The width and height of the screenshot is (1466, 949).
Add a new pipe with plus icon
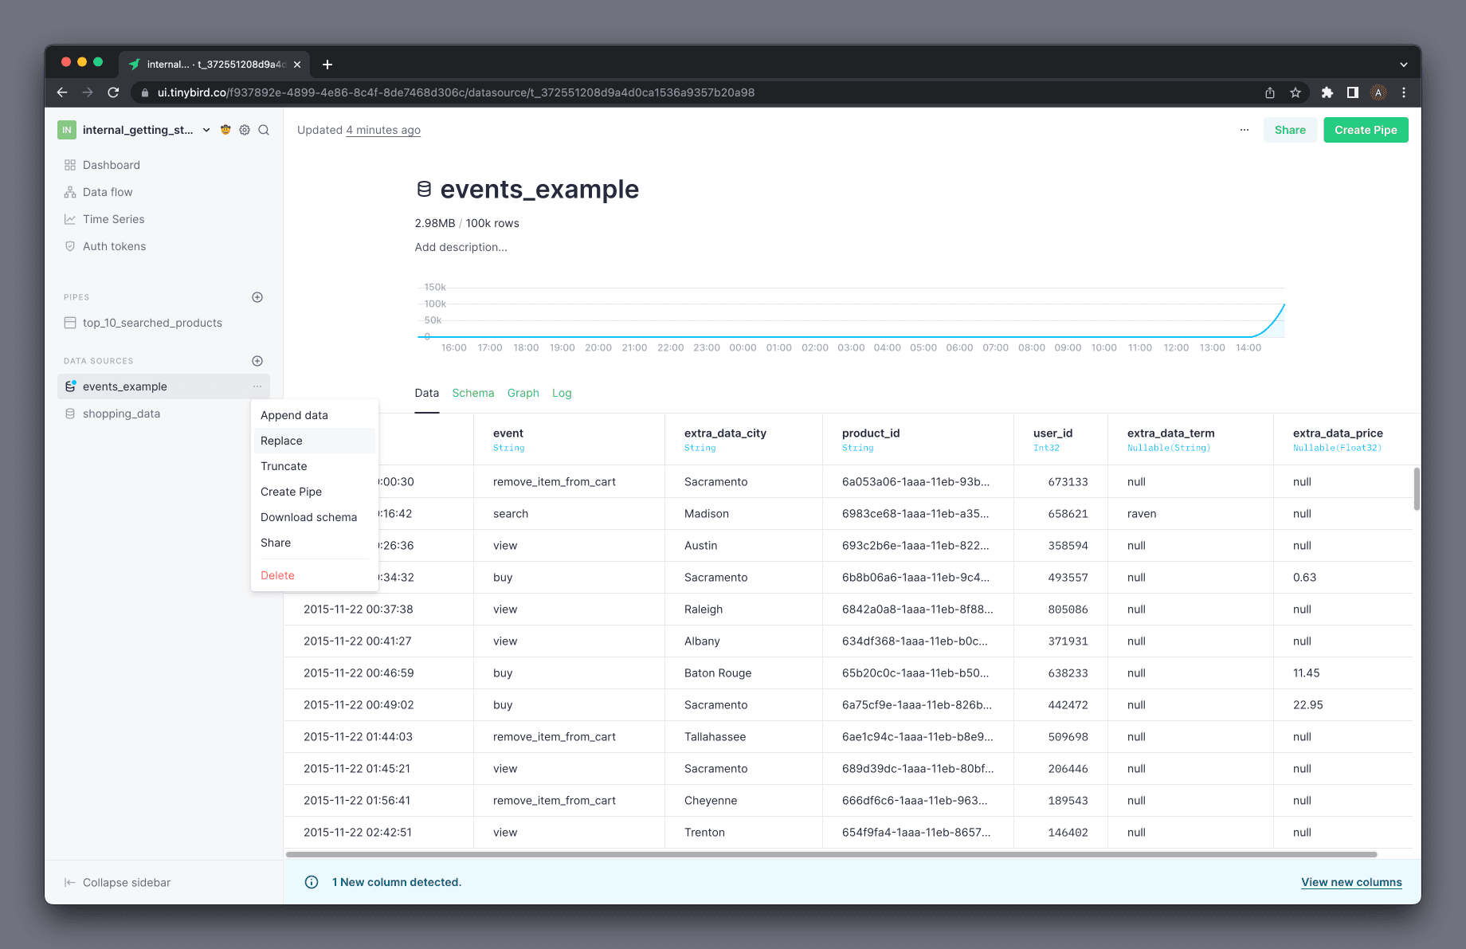point(257,297)
